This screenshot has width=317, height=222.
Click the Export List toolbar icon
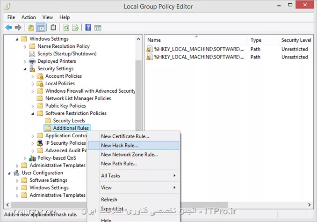(x=75, y=27)
